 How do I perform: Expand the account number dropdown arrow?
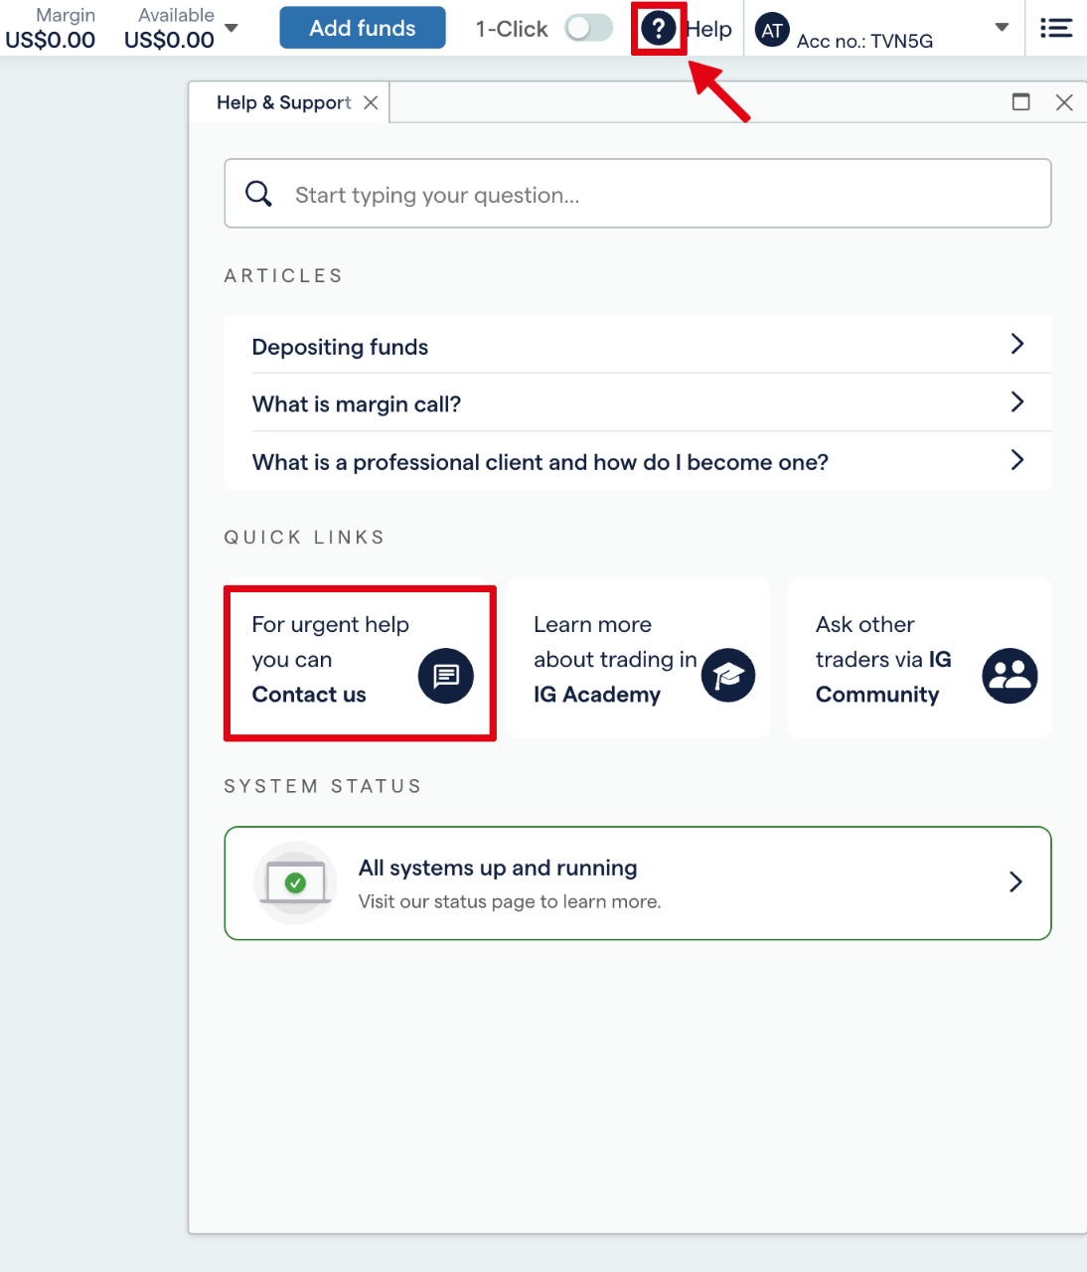[x=1002, y=28]
